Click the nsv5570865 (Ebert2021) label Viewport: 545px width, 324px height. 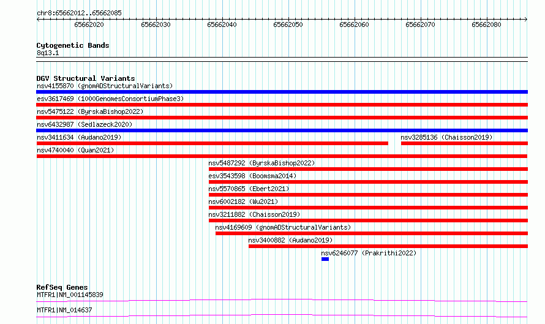coord(249,189)
